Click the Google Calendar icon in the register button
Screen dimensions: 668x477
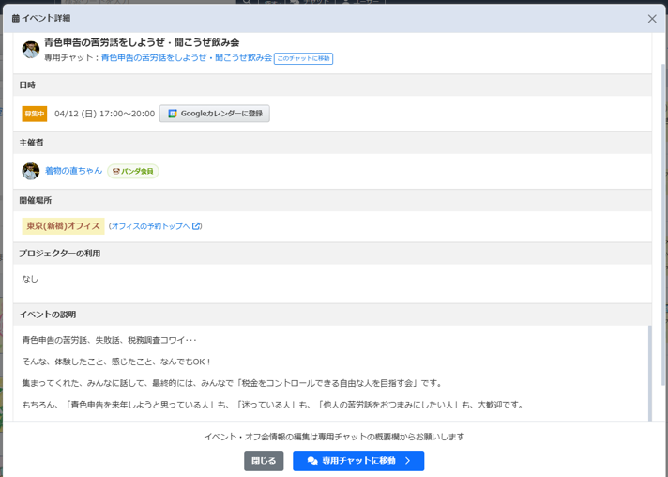tap(172, 114)
